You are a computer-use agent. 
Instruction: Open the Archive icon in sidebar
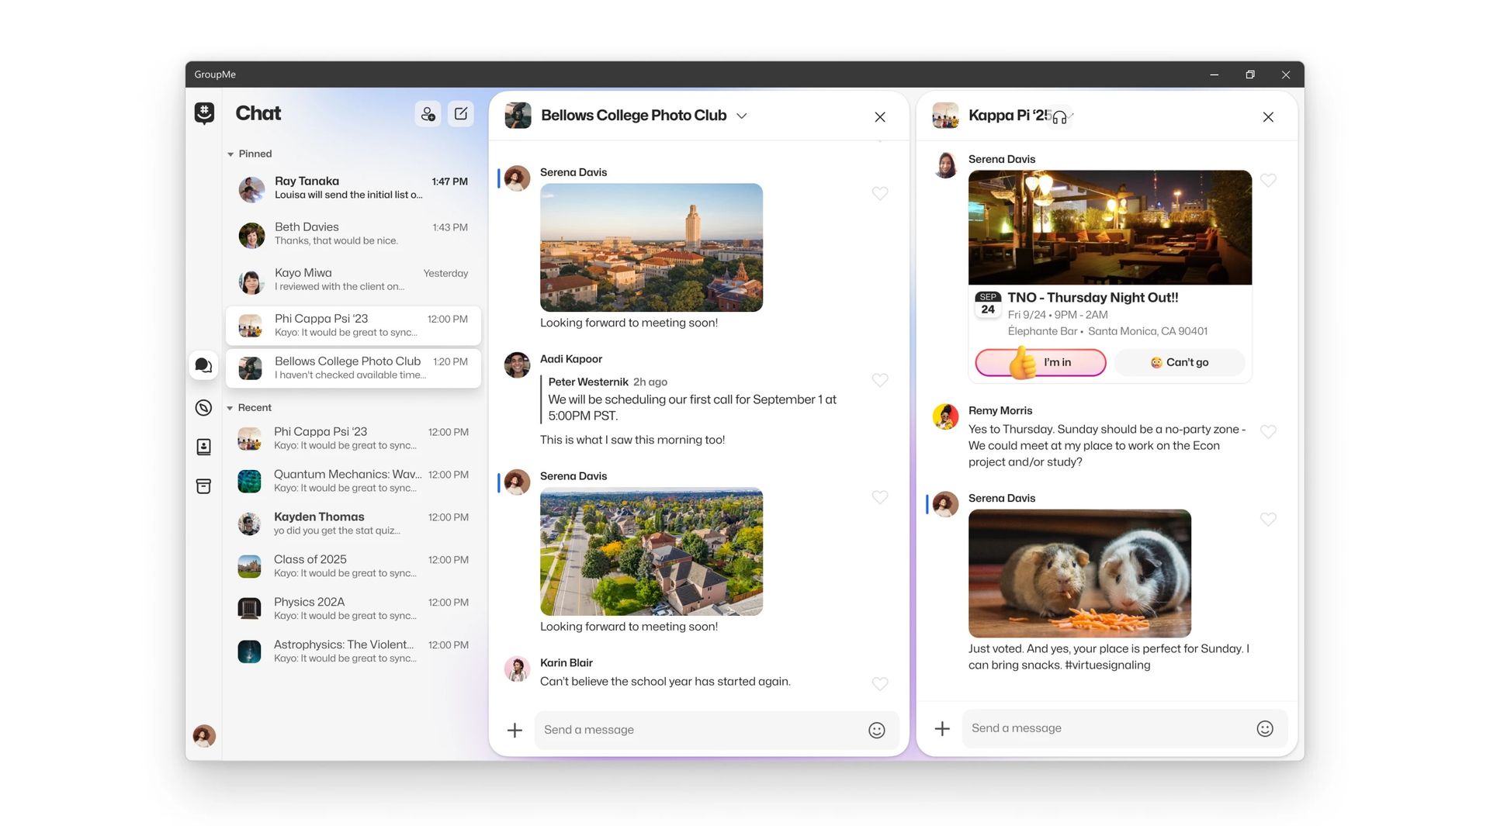pos(203,486)
